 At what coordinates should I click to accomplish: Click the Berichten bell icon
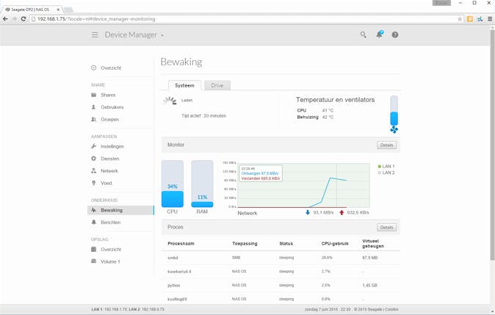[94, 222]
